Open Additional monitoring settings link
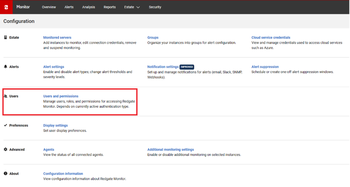The image size is (350, 187). (171, 150)
